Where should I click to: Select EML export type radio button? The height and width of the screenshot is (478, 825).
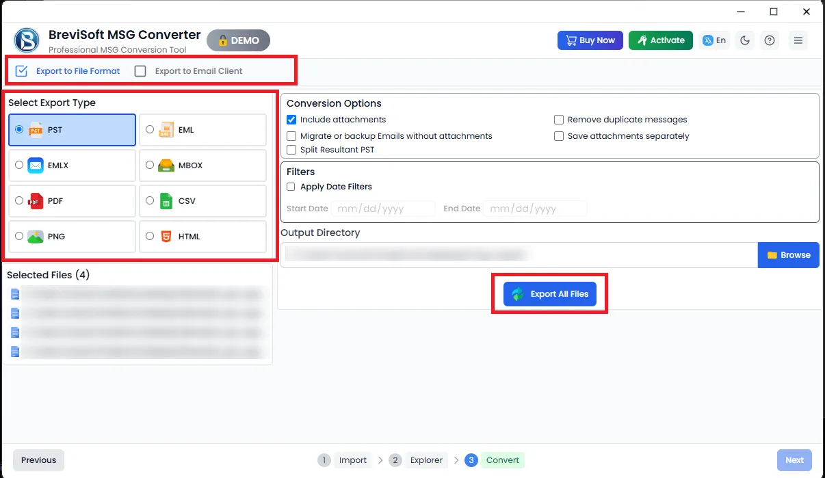[x=150, y=129]
